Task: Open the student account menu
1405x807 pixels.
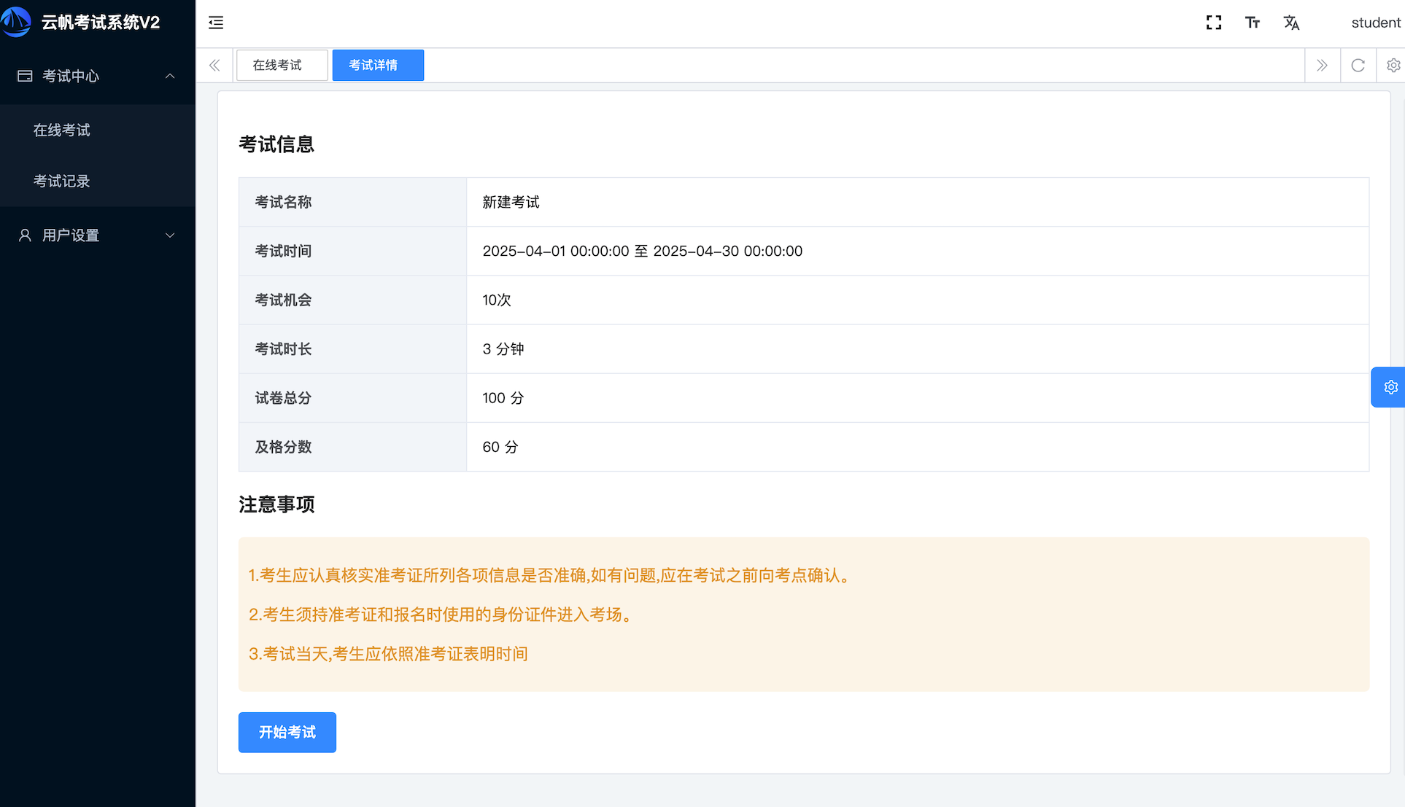Action: click(1375, 23)
